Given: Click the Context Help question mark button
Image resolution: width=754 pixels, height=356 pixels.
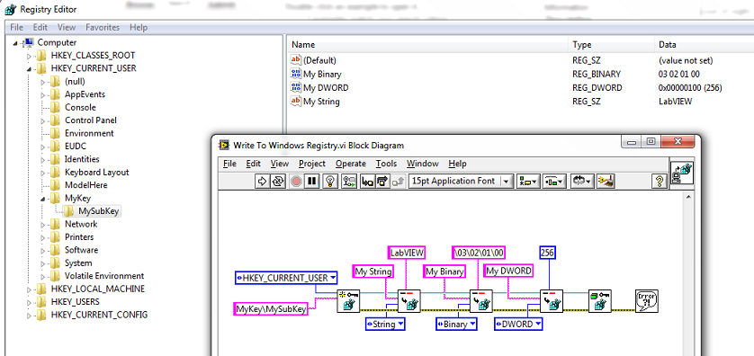Looking at the screenshot, I should pyautogui.click(x=659, y=181).
